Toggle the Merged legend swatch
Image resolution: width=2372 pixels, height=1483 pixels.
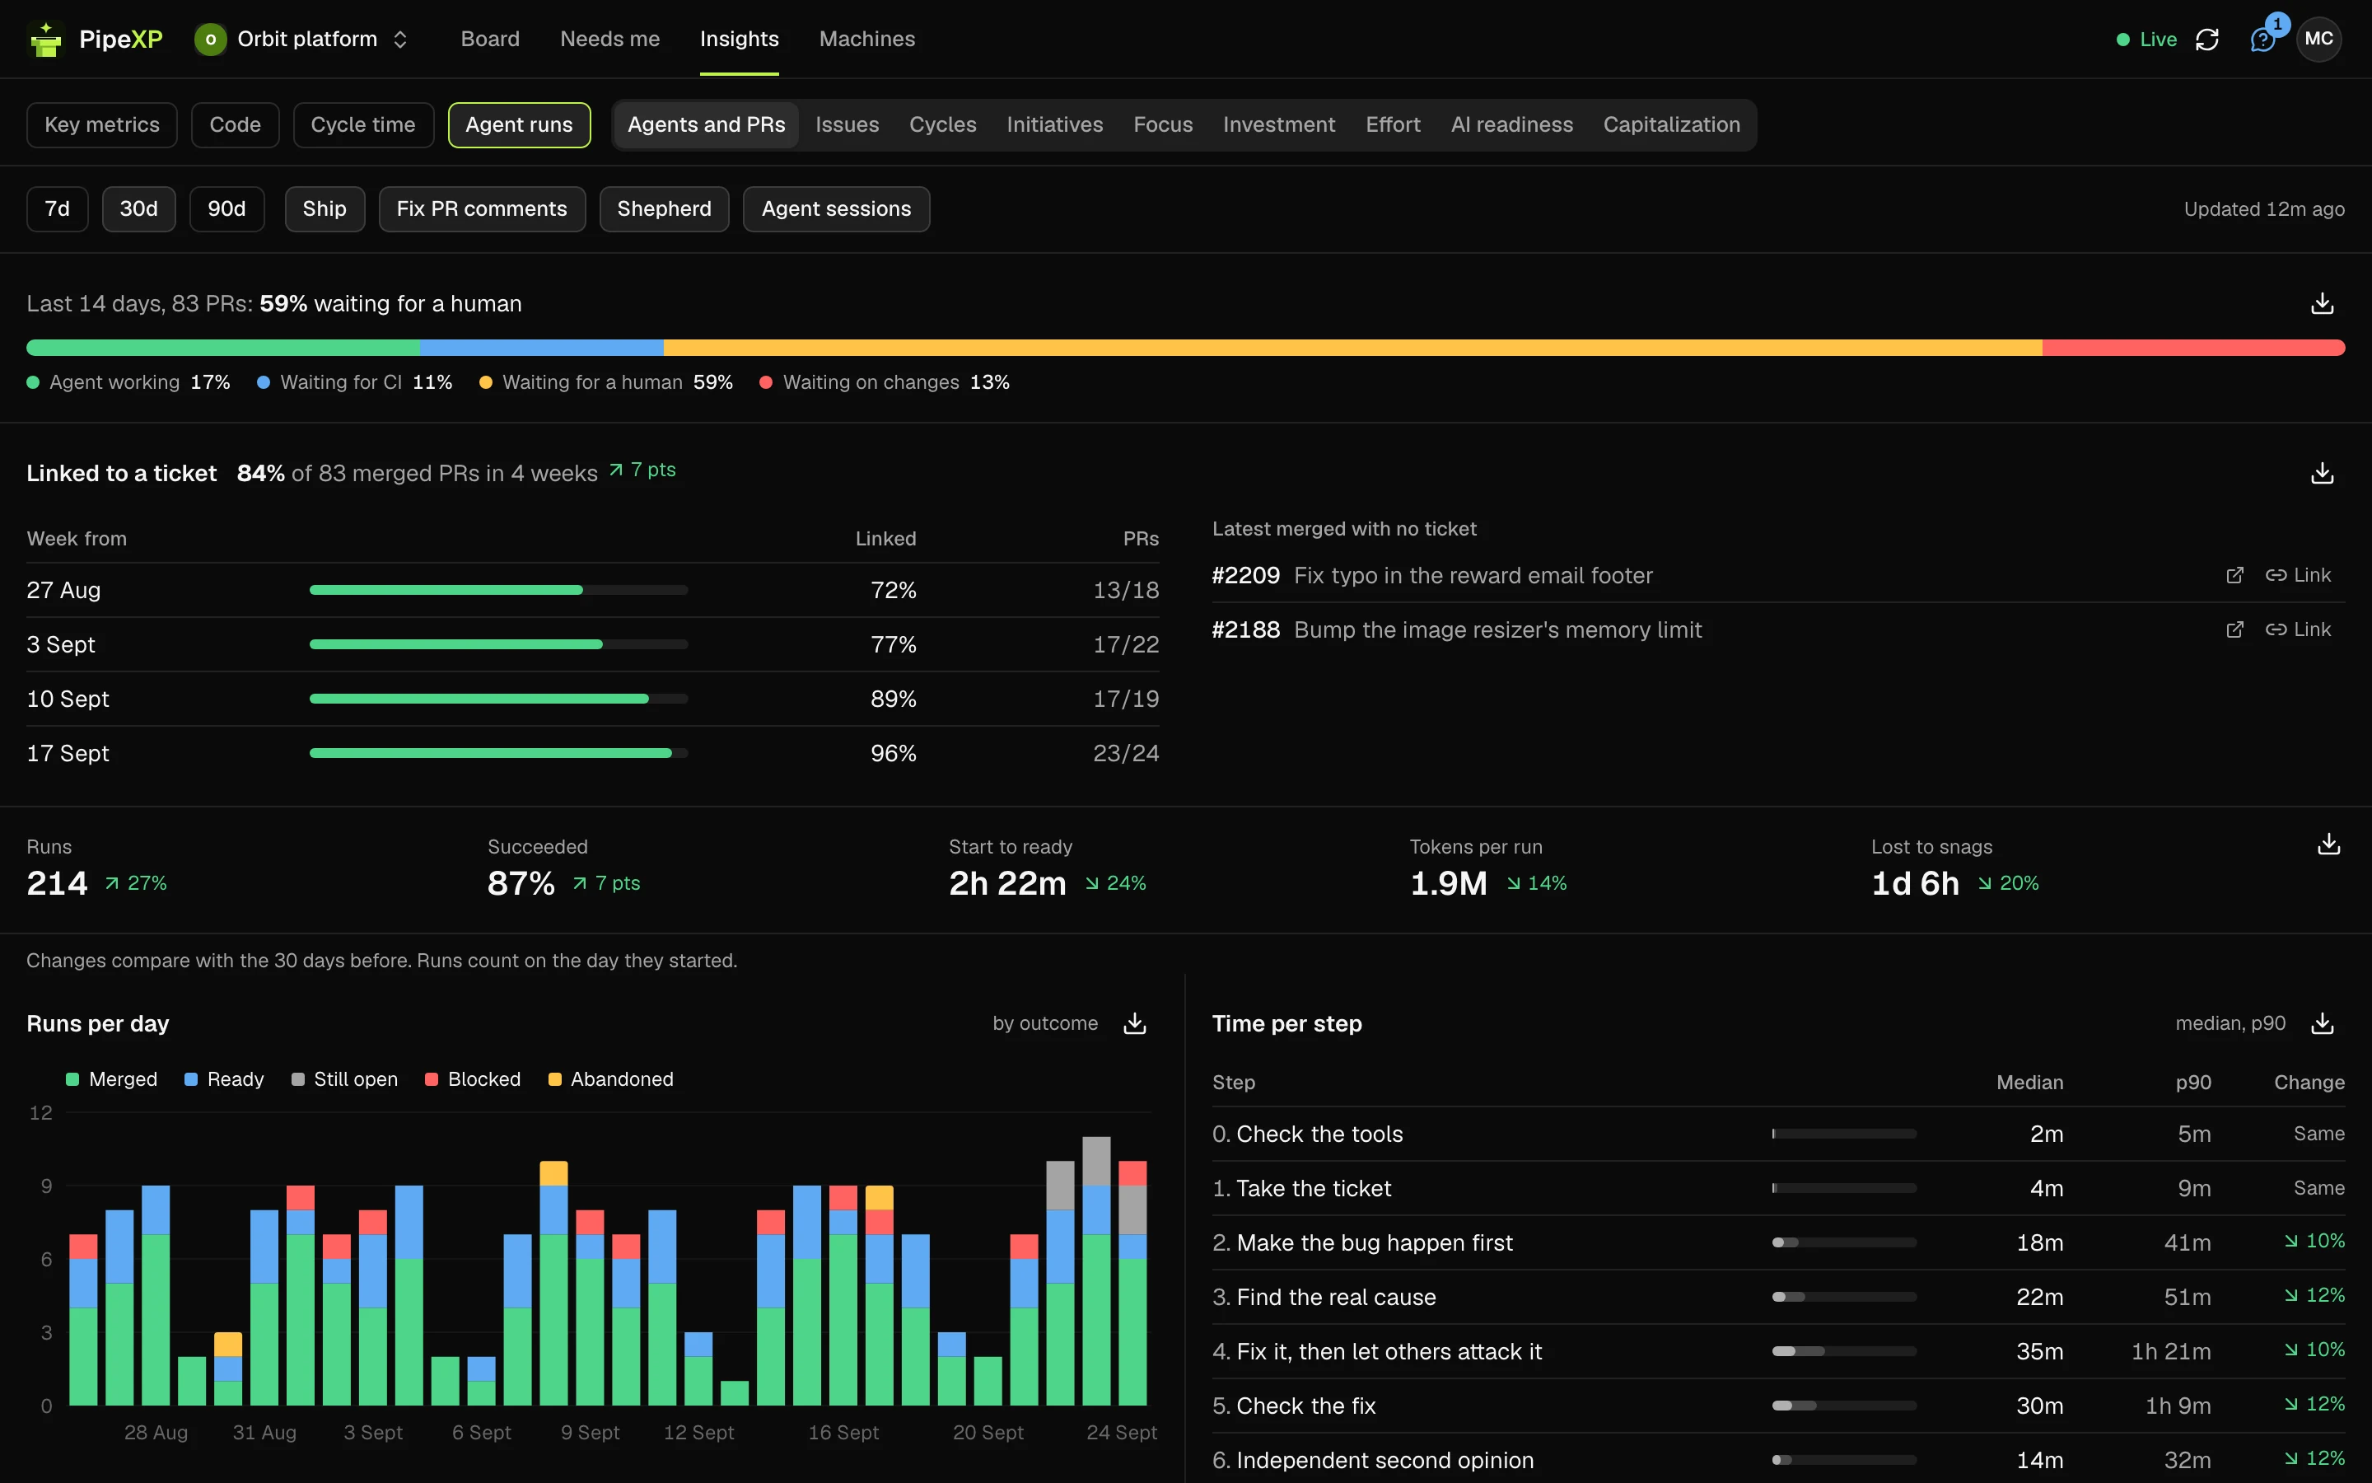coord(72,1079)
